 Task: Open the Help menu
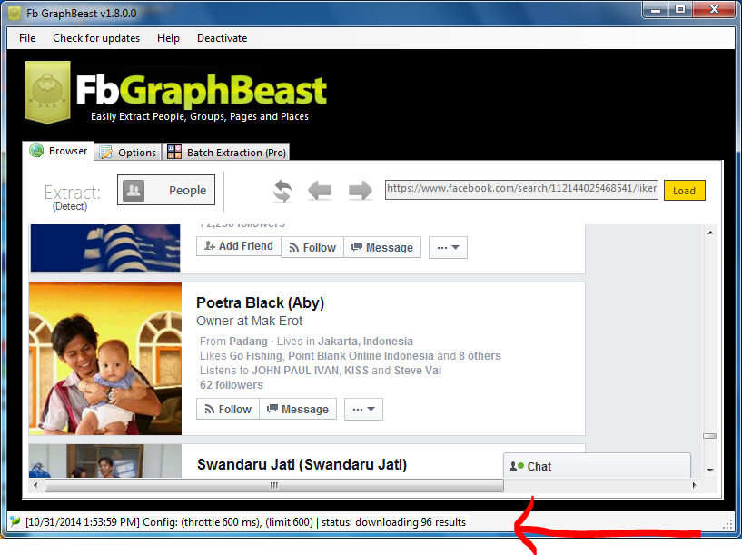click(x=168, y=38)
